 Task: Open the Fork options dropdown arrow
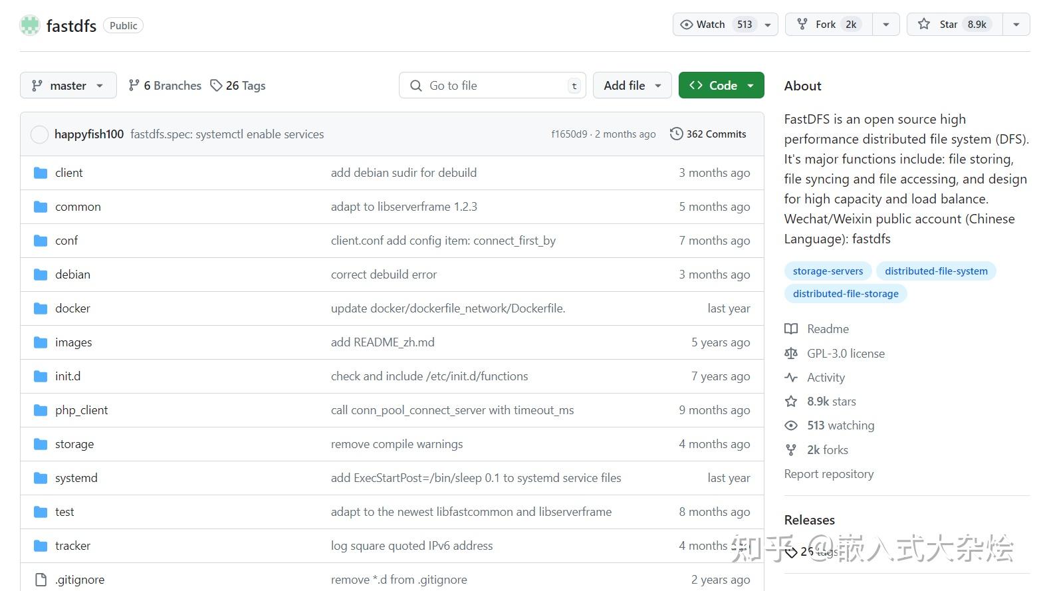point(885,25)
